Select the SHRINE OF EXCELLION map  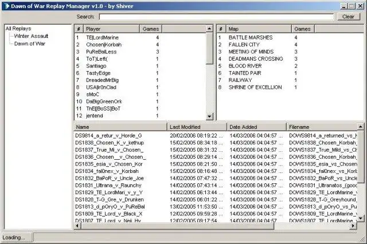(x=255, y=88)
